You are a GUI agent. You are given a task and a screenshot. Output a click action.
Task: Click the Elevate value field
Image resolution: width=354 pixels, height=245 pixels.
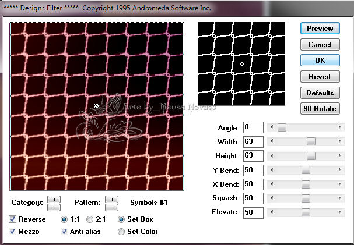253,212
